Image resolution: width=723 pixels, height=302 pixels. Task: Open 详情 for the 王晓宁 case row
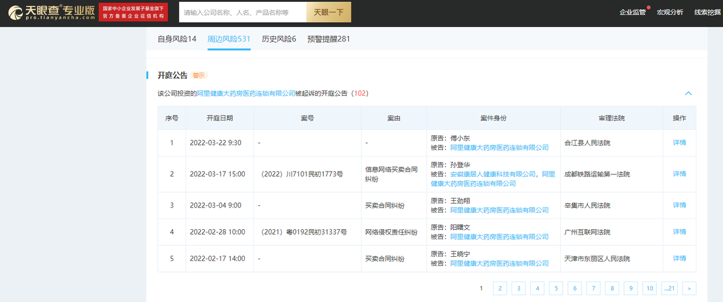click(680, 258)
